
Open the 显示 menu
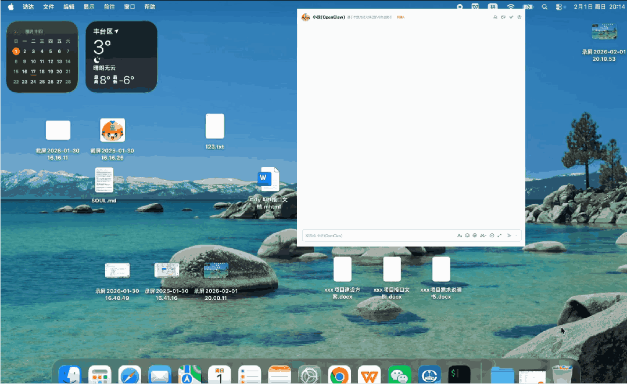[89, 7]
